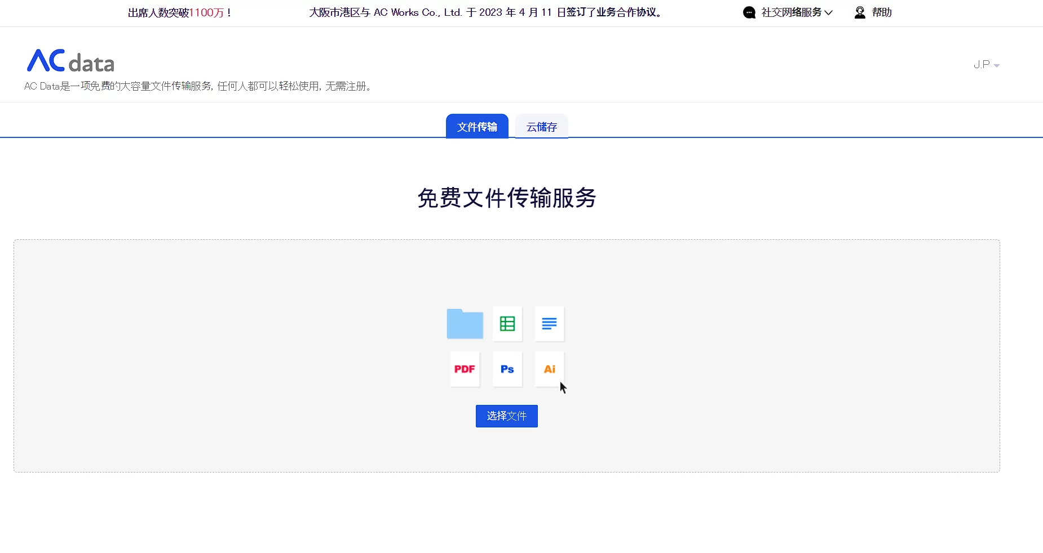Switch to the 文件传输 tab
Screen dimensions: 1043x553
pos(477,127)
